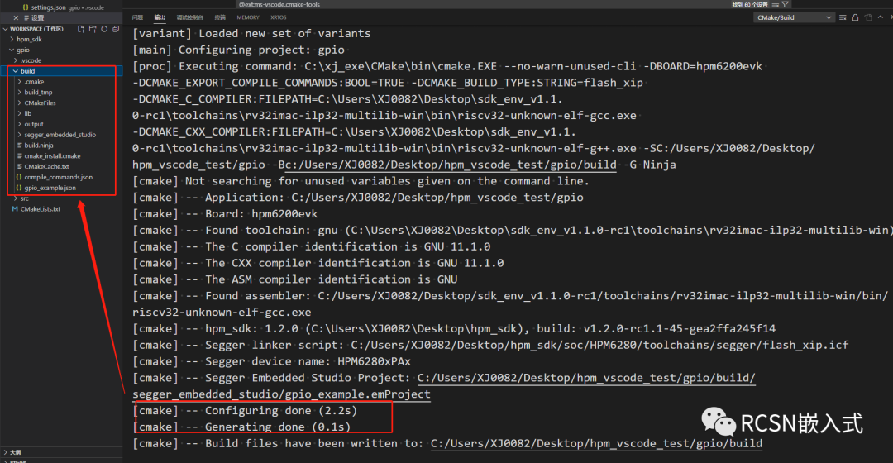Open the 调试控制台 panel tab
This screenshot has width=893, height=463.
(189, 17)
